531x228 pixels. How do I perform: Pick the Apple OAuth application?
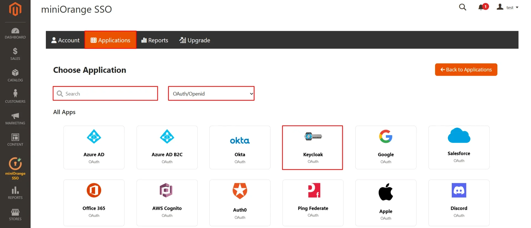[x=386, y=203]
